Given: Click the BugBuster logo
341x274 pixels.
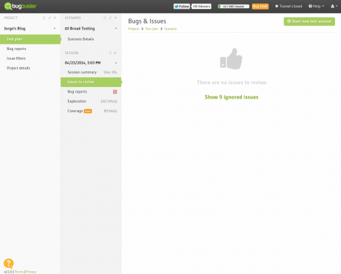Looking at the screenshot, I should pyautogui.click(x=20, y=6).
